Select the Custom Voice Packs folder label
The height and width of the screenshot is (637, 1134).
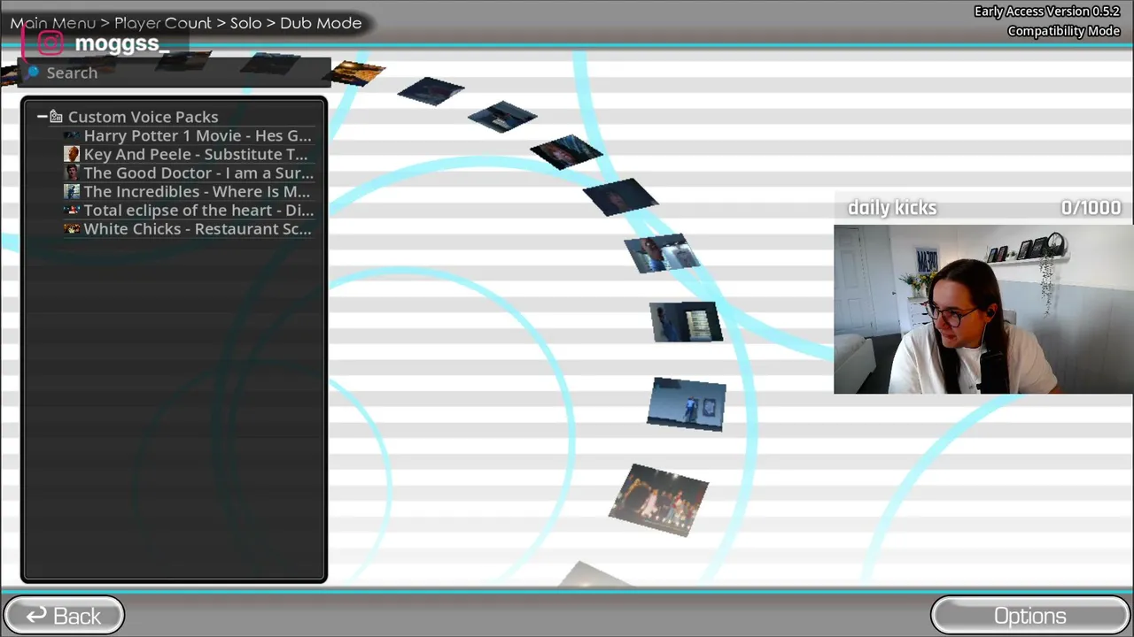[x=143, y=117]
